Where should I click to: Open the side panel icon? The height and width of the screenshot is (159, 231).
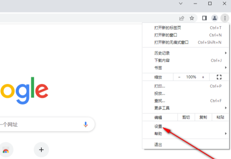coord(205,18)
